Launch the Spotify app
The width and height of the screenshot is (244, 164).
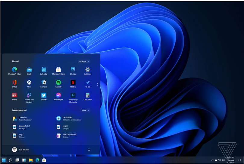pos(58,82)
